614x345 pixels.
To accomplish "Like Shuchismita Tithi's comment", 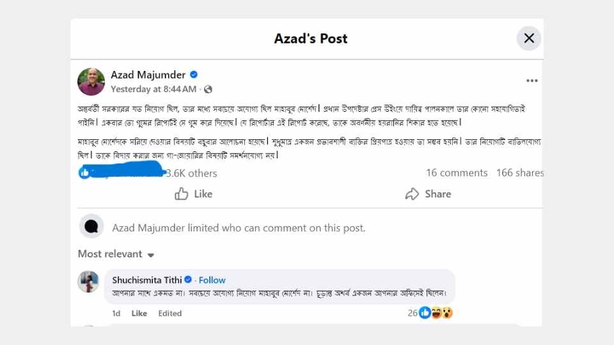I will (x=139, y=313).
